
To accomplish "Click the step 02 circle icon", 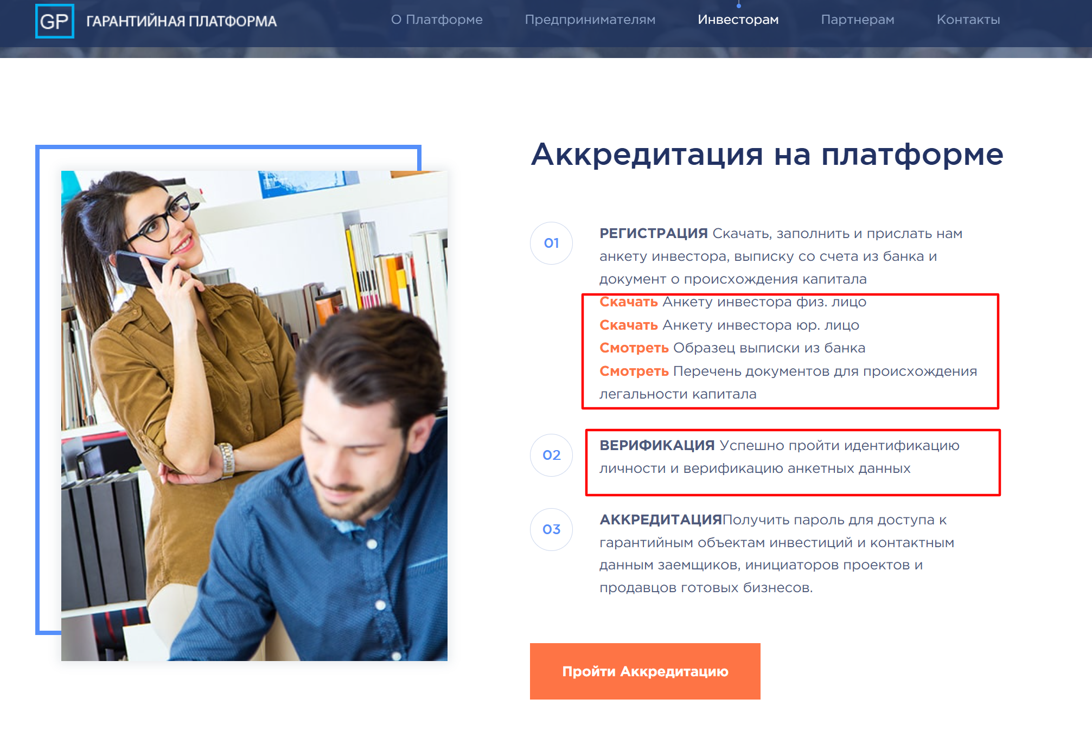I will click(x=551, y=455).
